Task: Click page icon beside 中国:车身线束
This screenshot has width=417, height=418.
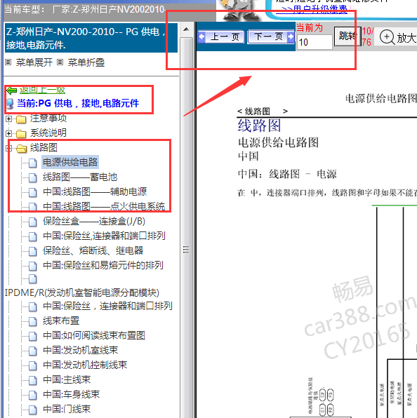Action: coord(32,395)
